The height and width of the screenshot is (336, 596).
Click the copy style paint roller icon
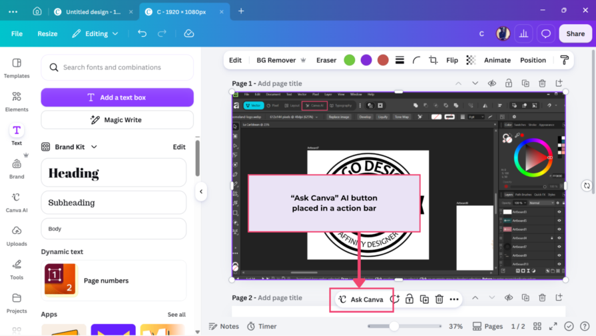[565, 60]
